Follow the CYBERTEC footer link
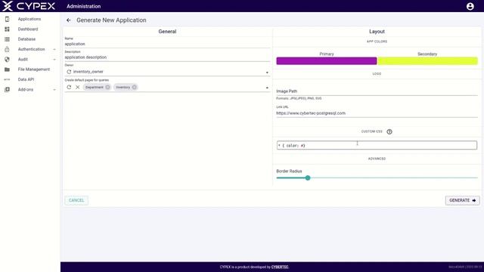The width and height of the screenshot is (484, 272). [x=280, y=267]
